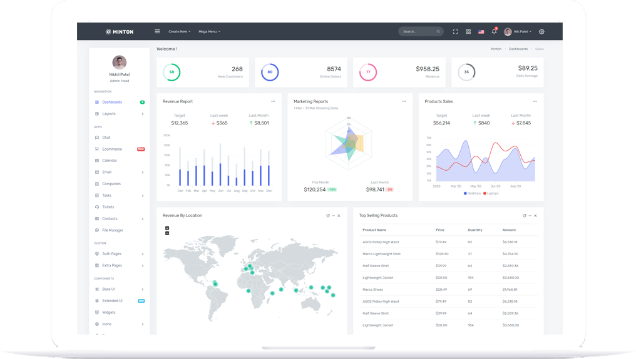Collapse the Top Selling Products card
This screenshot has height=359, width=636.
[x=530, y=216]
